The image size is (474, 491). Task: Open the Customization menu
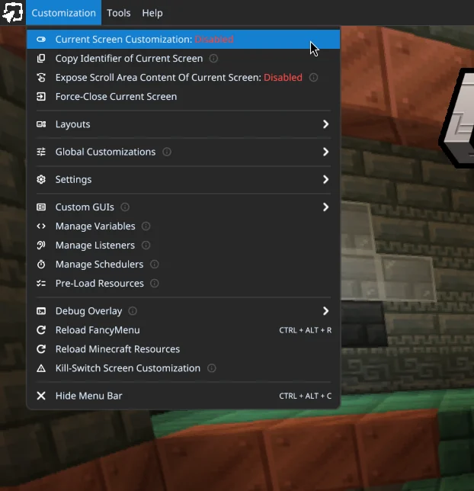coord(63,13)
